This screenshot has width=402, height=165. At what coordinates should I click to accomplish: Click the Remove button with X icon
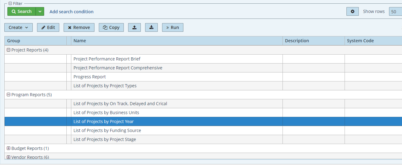79,27
